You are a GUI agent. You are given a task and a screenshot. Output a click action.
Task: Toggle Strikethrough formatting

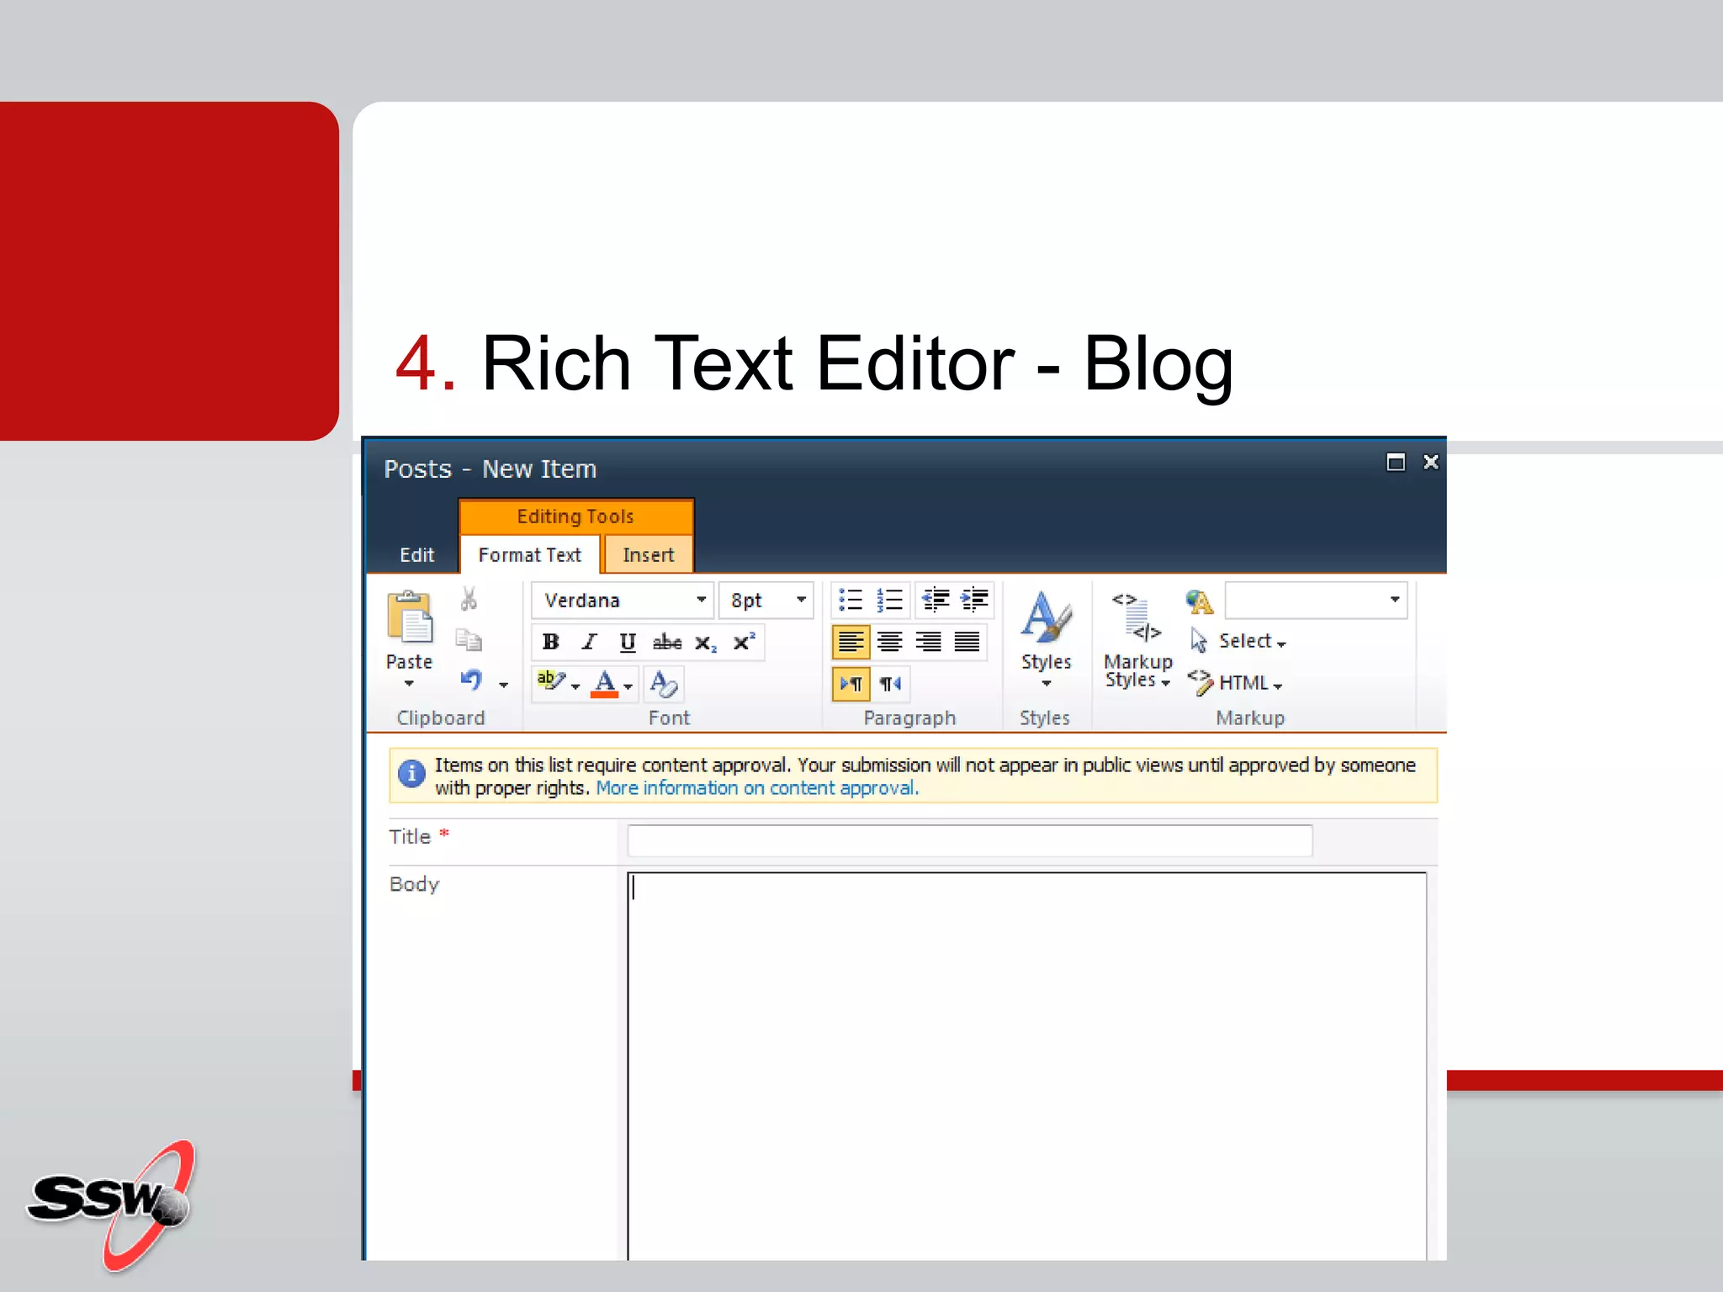pyautogui.click(x=667, y=642)
